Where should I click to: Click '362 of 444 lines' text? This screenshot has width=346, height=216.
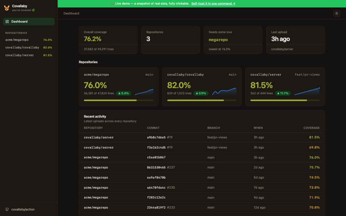tap(261, 93)
